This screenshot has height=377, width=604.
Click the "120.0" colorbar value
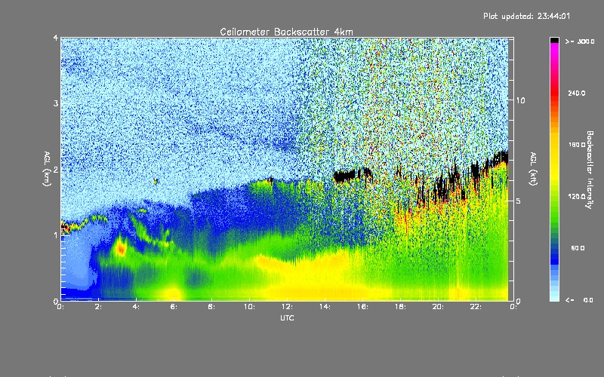tap(577, 196)
